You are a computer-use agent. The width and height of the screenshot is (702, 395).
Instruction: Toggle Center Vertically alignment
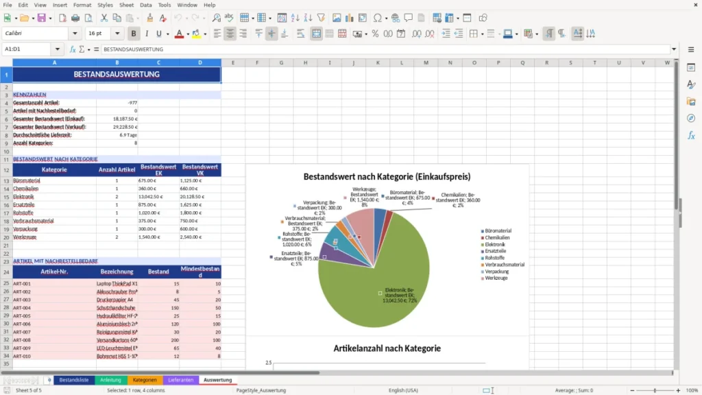pyautogui.click(x=271, y=34)
